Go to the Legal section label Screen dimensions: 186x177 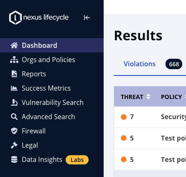(30, 145)
